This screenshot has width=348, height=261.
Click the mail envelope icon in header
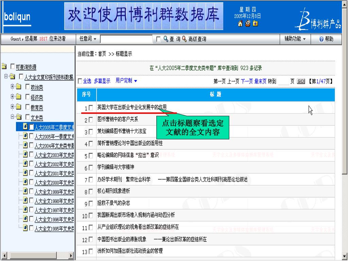248,23
